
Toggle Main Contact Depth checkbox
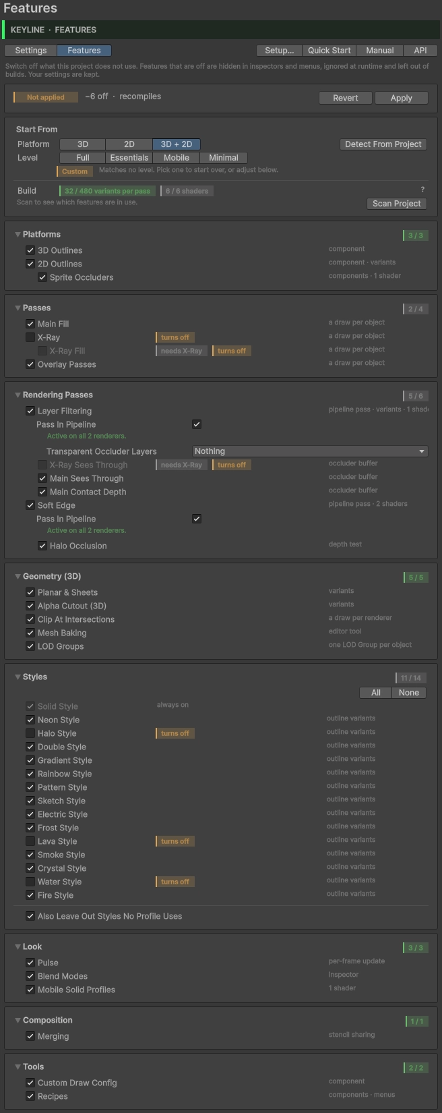[42, 492]
